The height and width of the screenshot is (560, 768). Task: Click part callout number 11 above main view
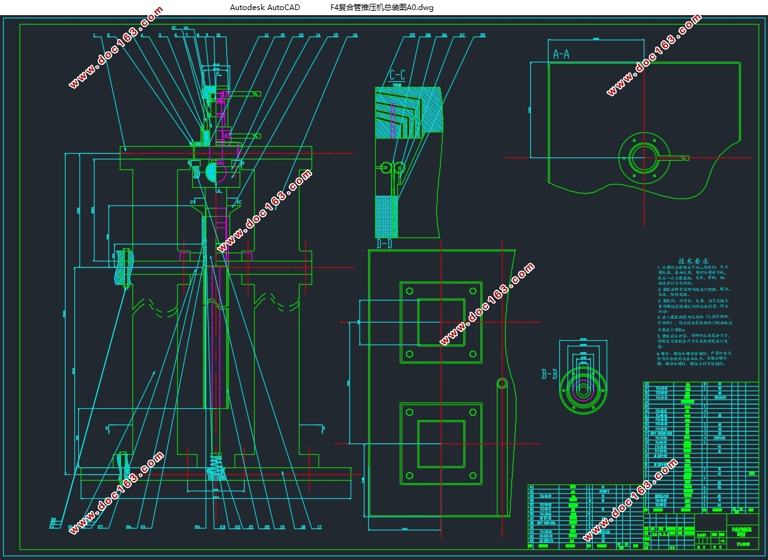point(267,35)
